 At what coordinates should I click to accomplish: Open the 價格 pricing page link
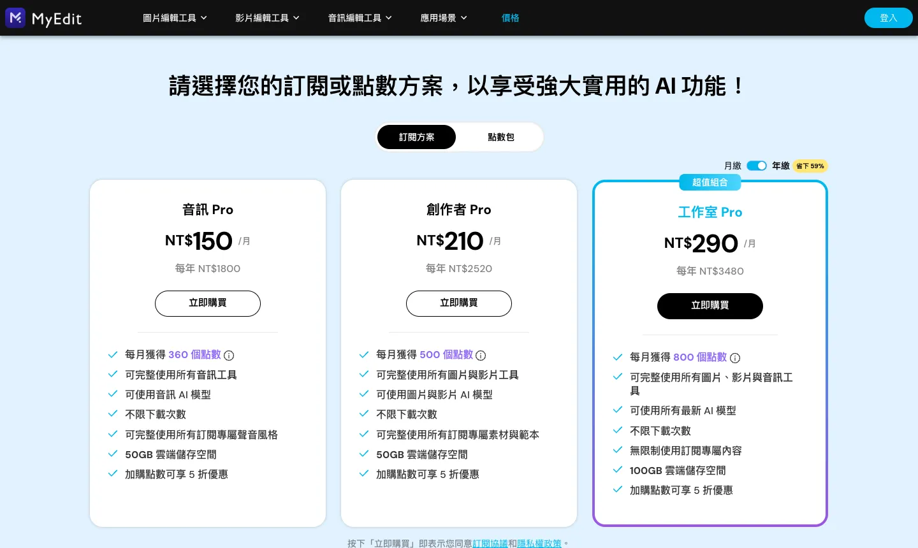511,18
